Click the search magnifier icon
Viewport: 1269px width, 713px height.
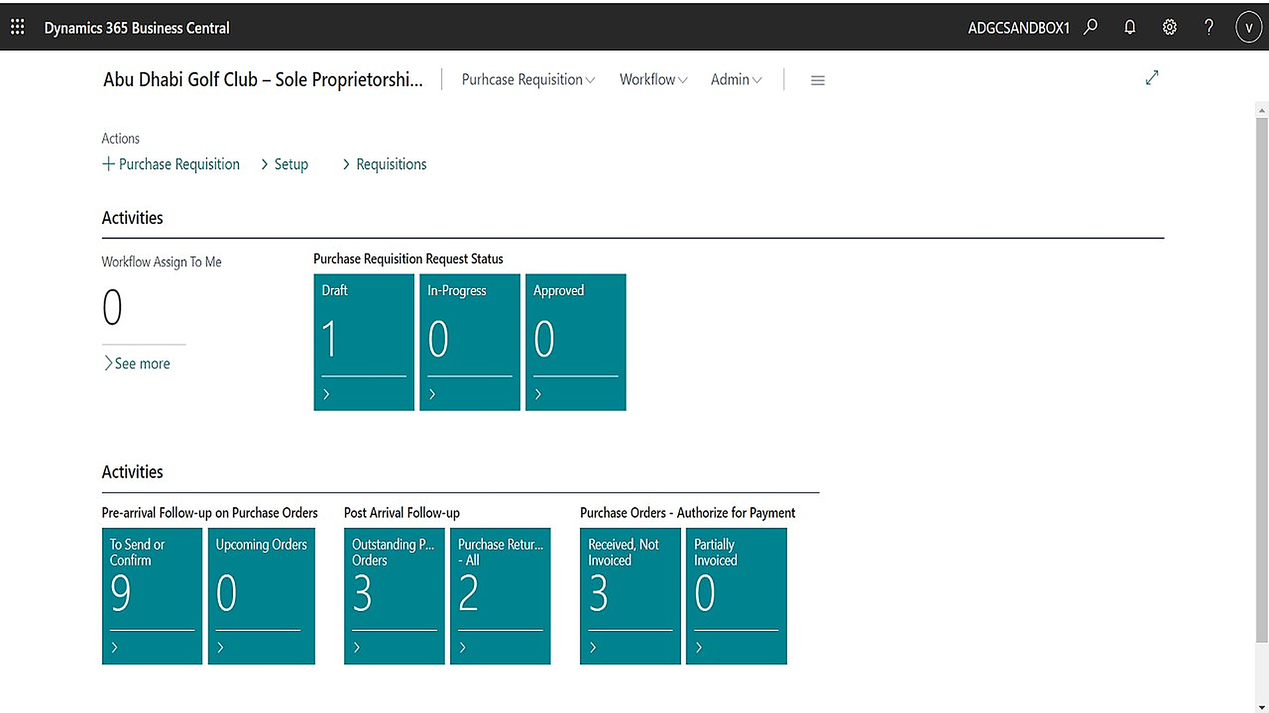tap(1091, 27)
